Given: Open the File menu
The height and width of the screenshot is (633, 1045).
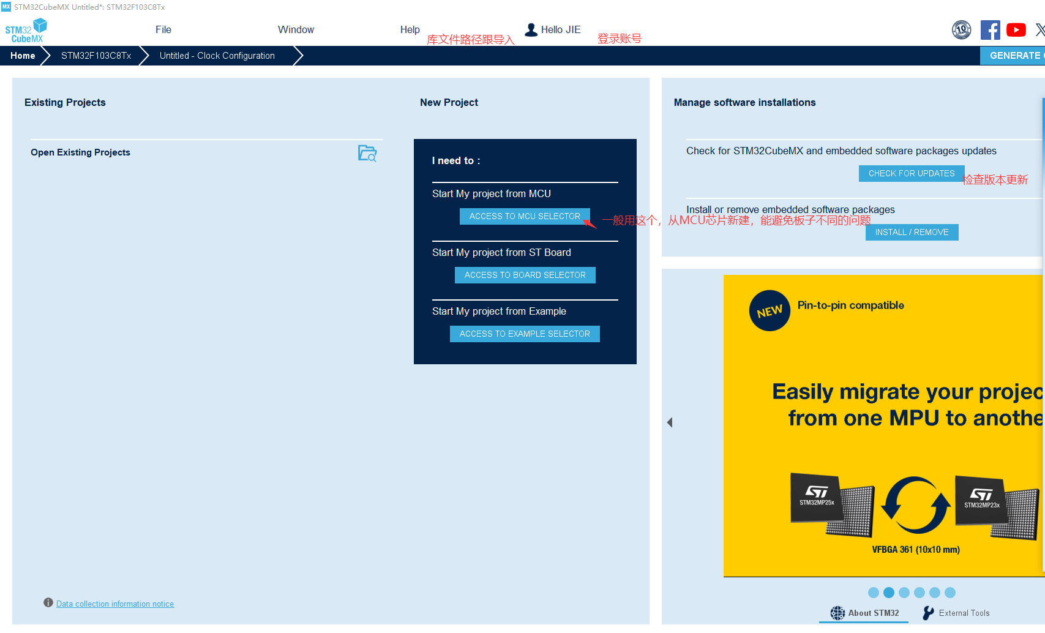Looking at the screenshot, I should [163, 29].
